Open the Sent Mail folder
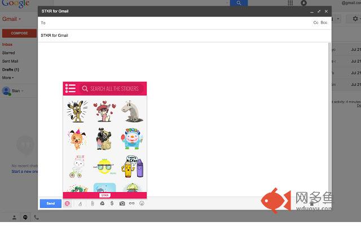The width and height of the screenshot is (361, 226). tap(10, 61)
